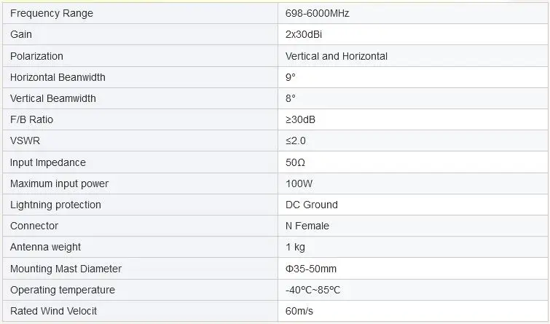Select the 698-6000MHz value cell

318,13
